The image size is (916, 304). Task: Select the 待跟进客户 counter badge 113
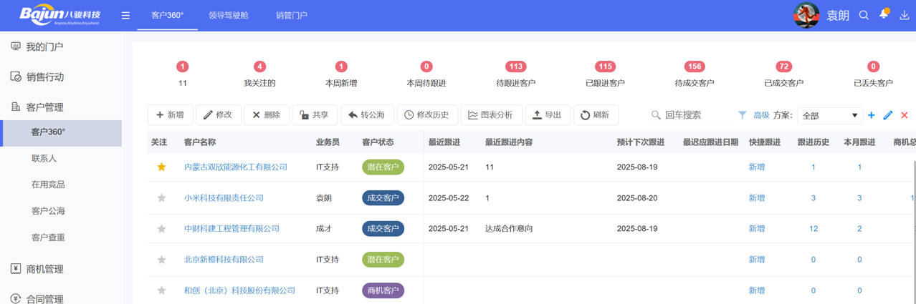click(x=515, y=67)
